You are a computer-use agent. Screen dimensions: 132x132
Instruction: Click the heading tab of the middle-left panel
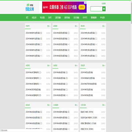click(28, 66)
